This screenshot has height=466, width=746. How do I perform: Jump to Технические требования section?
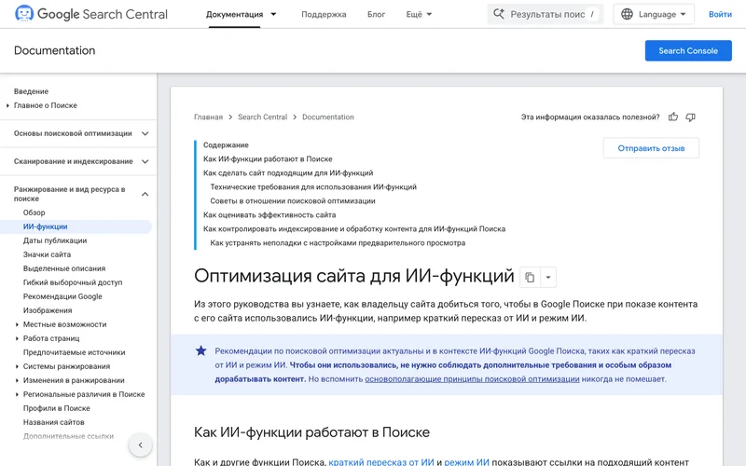[x=313, y=187]
